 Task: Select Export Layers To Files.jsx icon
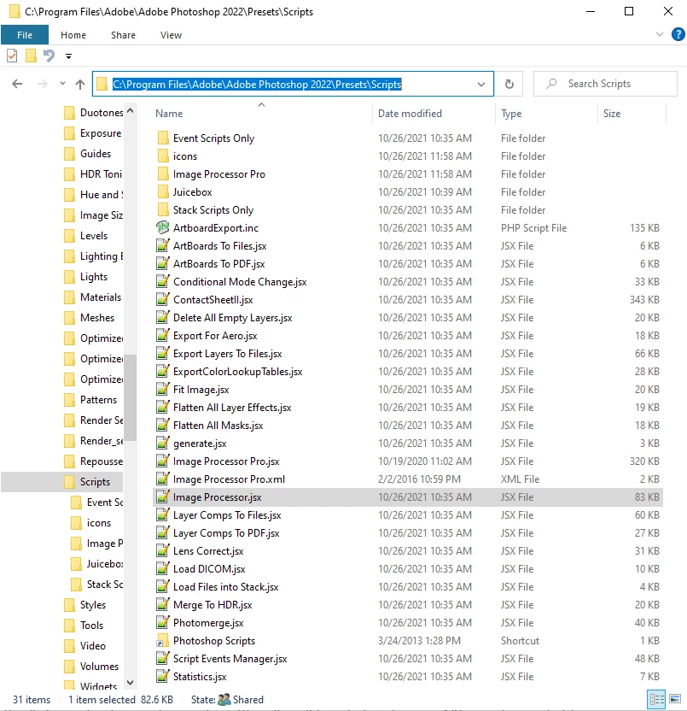[x=163, y=353]
